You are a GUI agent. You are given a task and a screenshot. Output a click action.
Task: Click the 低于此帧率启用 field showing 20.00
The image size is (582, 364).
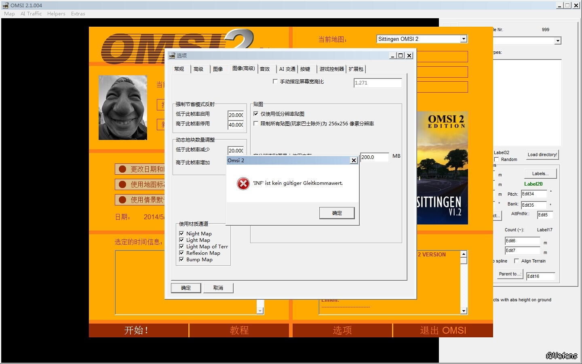tap(236, 115)
